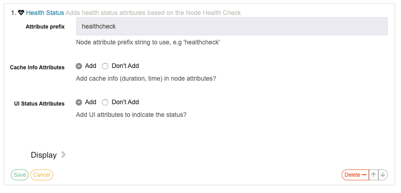Viewport: 401px width, 193px height.
Task: Click the Node Health Check description text
Action: click(153, 13)
